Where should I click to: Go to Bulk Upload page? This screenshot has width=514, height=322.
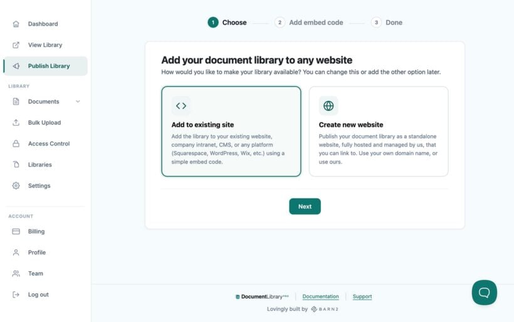coord(45,123)
